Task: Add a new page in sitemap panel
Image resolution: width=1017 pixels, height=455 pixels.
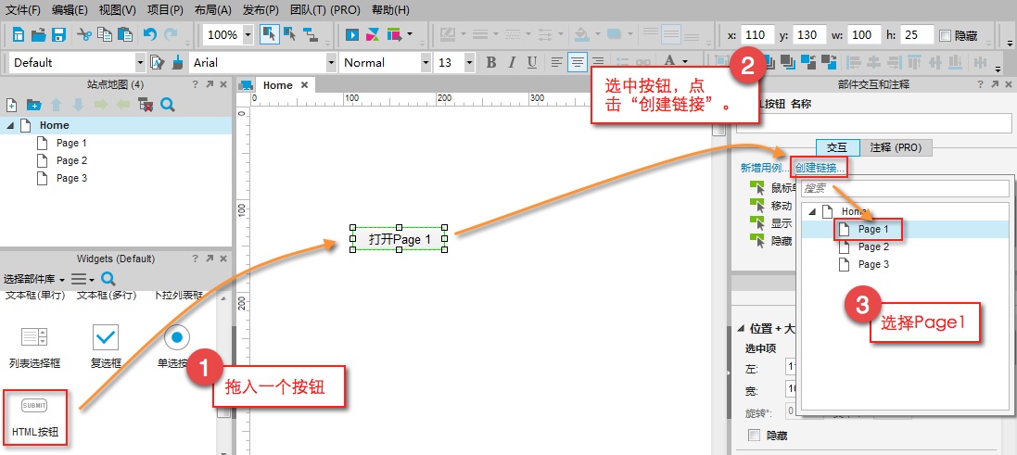Action: tap(13, 105)
